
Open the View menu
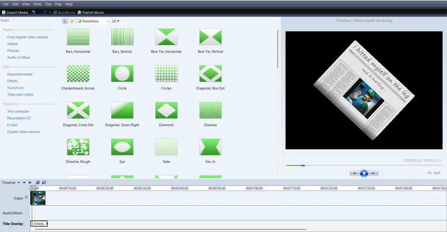26,4
